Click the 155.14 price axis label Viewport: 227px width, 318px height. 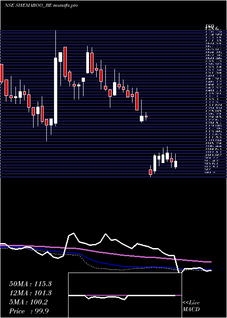(x=213, y=67)
